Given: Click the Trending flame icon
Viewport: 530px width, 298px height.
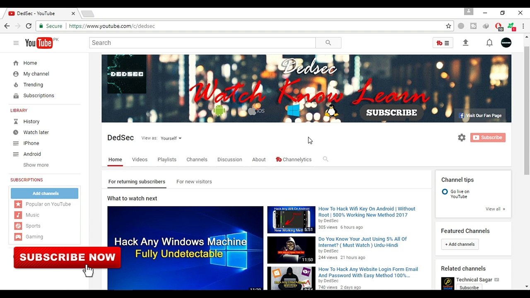Looking at the screenshot, I should click(16, 84).
